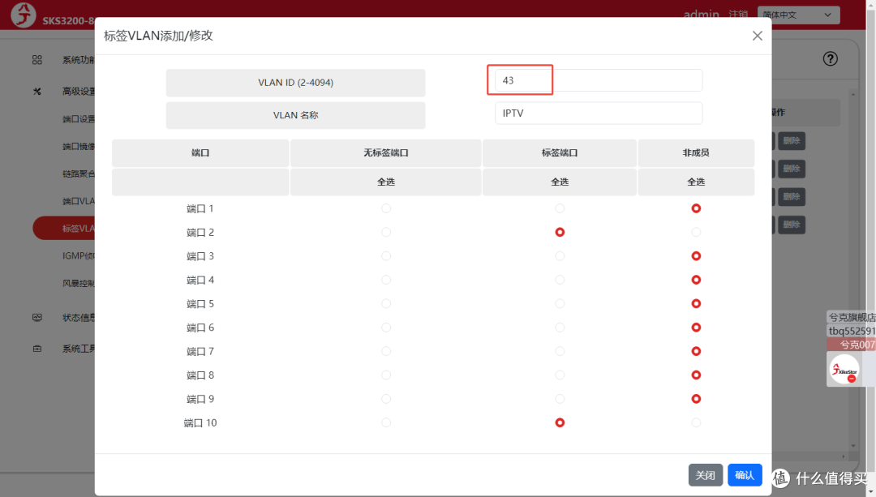Select all under 无标签端口 column
The image size is (876, 497).
(x=385, y=182)
